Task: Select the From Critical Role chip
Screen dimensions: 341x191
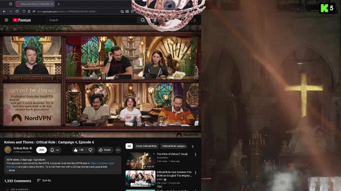Action: coord(147,146)
